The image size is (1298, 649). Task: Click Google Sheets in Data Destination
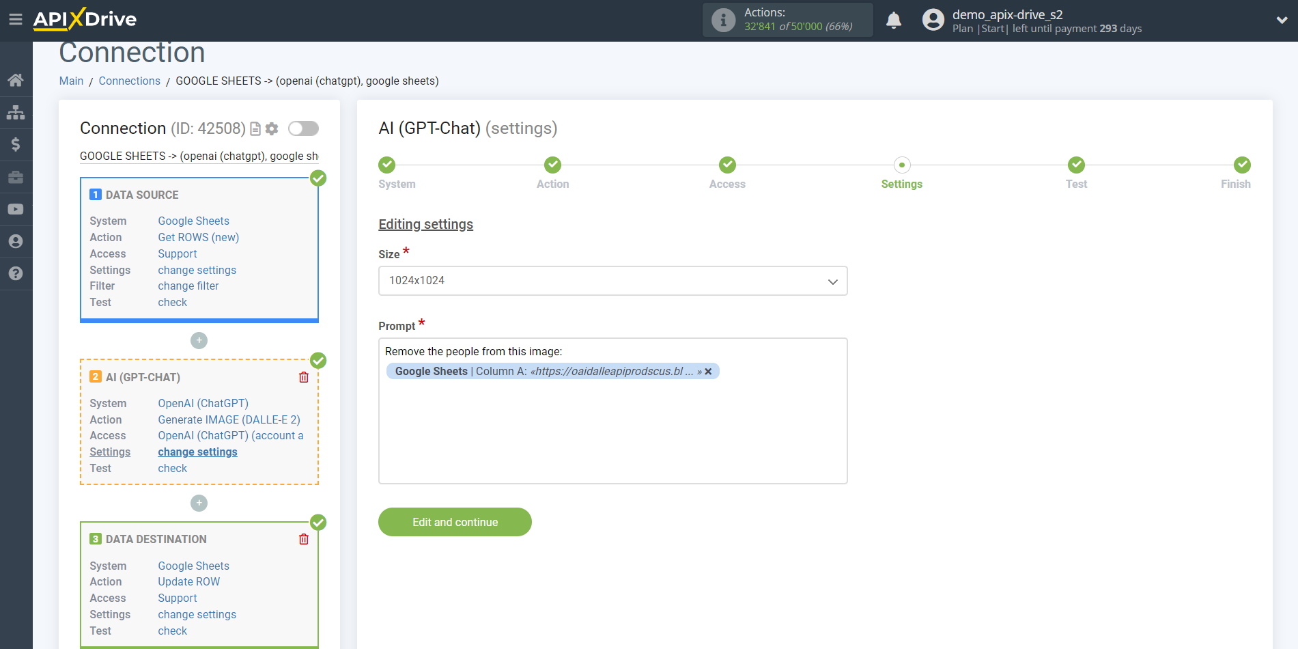coord(193,566)
